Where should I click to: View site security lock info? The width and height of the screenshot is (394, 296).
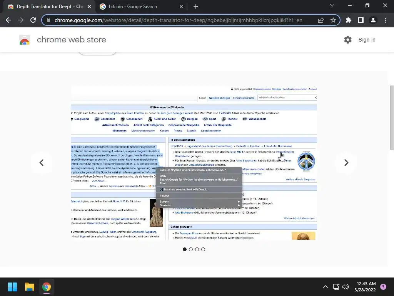(48, 20)
